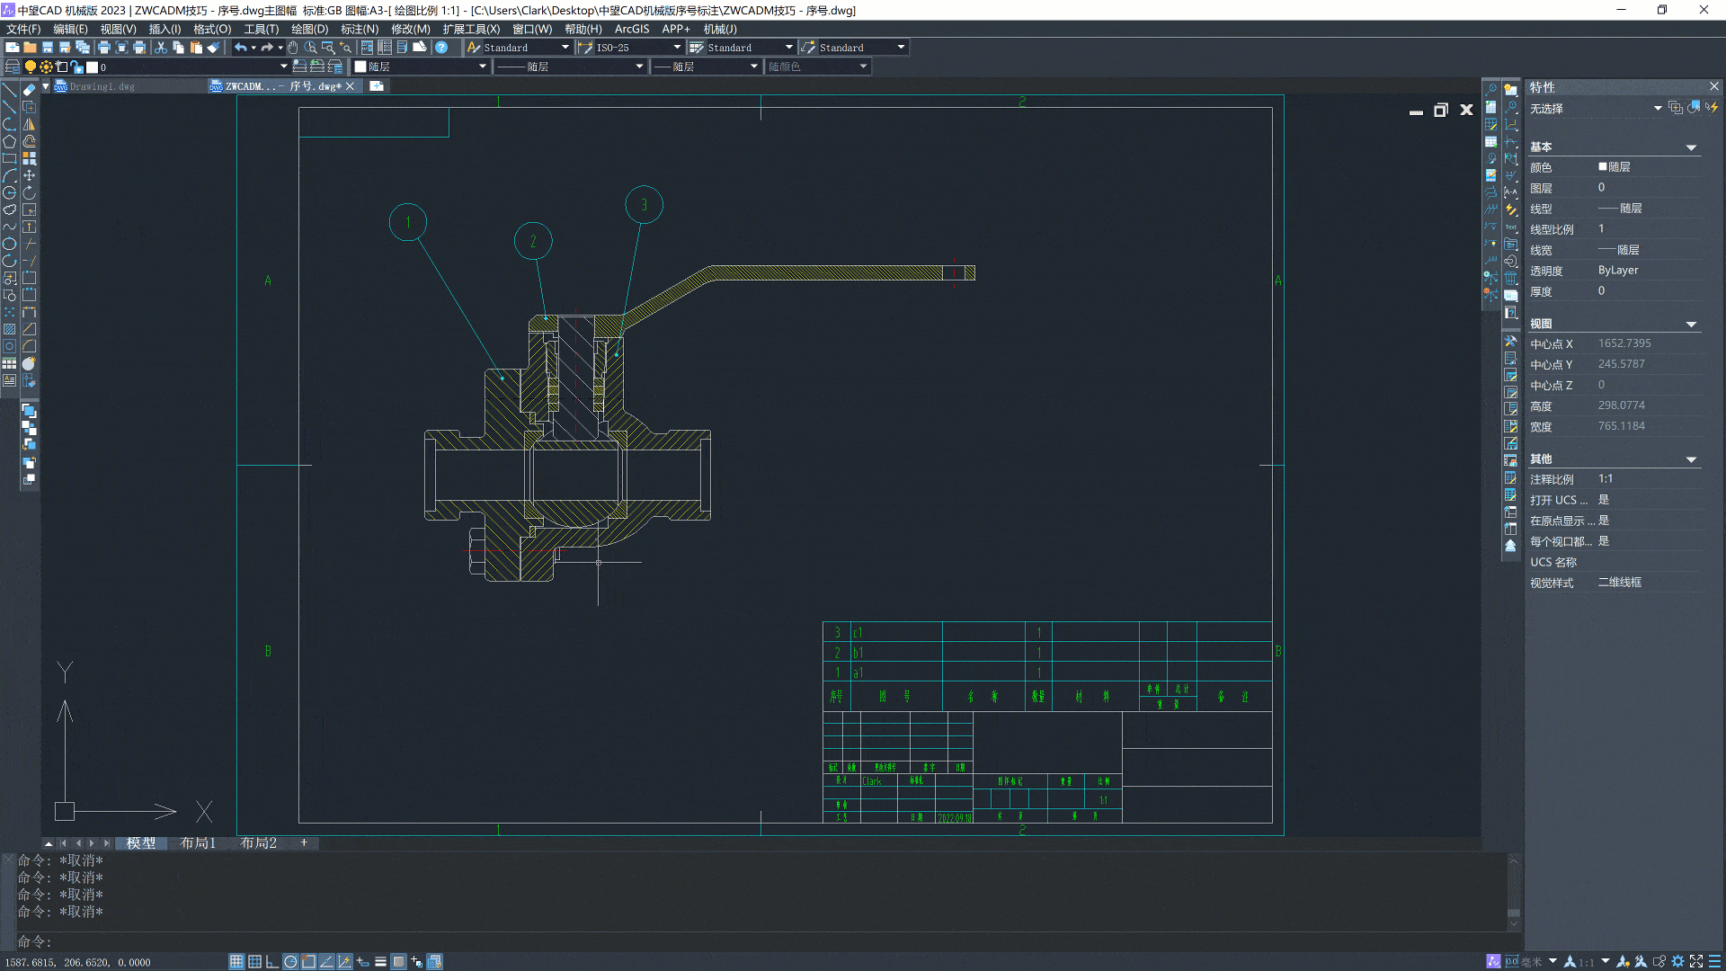Open the Layer properties manager icon
Viewport: 1726px width, 971px height.
coord(13,67)
